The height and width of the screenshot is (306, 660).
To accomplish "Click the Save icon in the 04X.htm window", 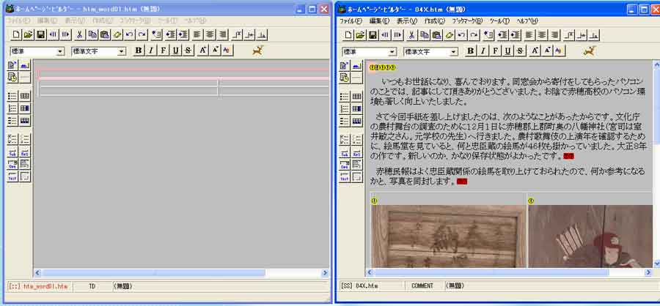I will (x=373, y=35).
